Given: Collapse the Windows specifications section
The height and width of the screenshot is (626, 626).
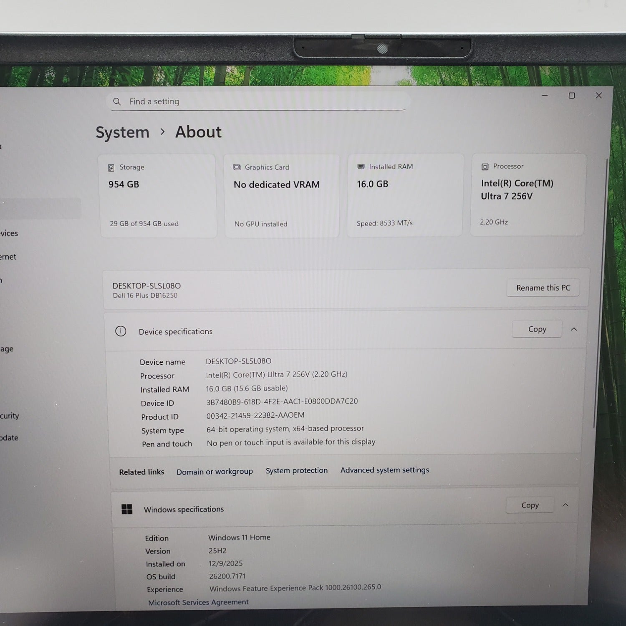Looking at the screenshot, I should click(x=565, y=505).
